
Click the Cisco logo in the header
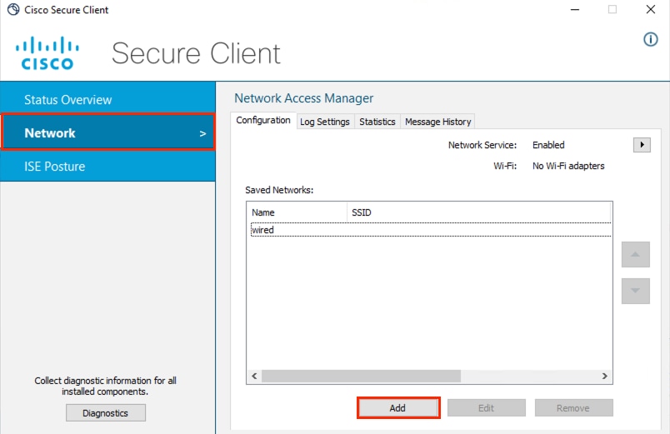pyautogui.click(x=47, y=53)
